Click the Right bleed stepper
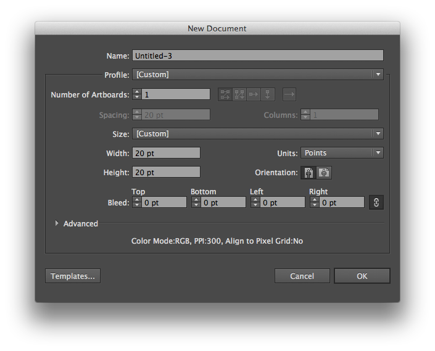The width and height of the screenshot is (435, 351). pyautogui.click(x=315, y=202)
